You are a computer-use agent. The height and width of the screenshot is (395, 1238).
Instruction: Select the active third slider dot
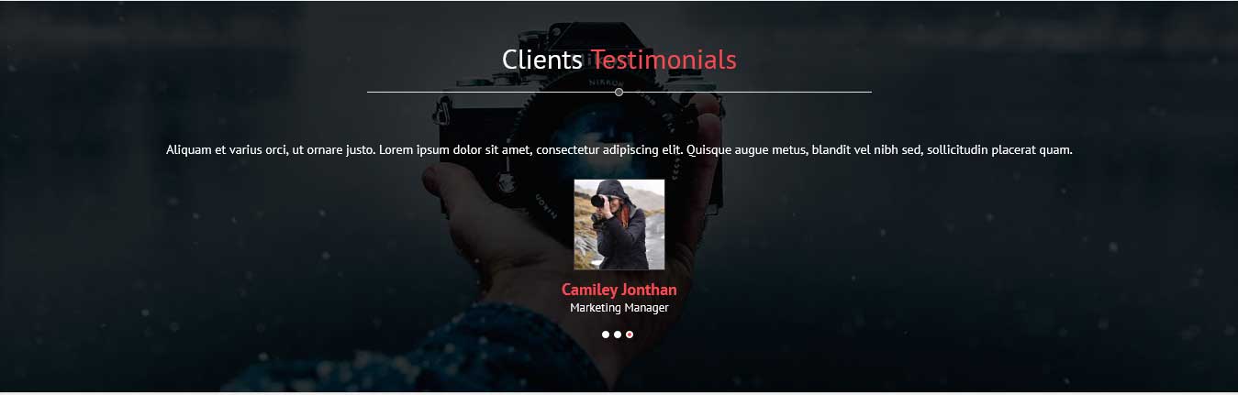point(630,335)
